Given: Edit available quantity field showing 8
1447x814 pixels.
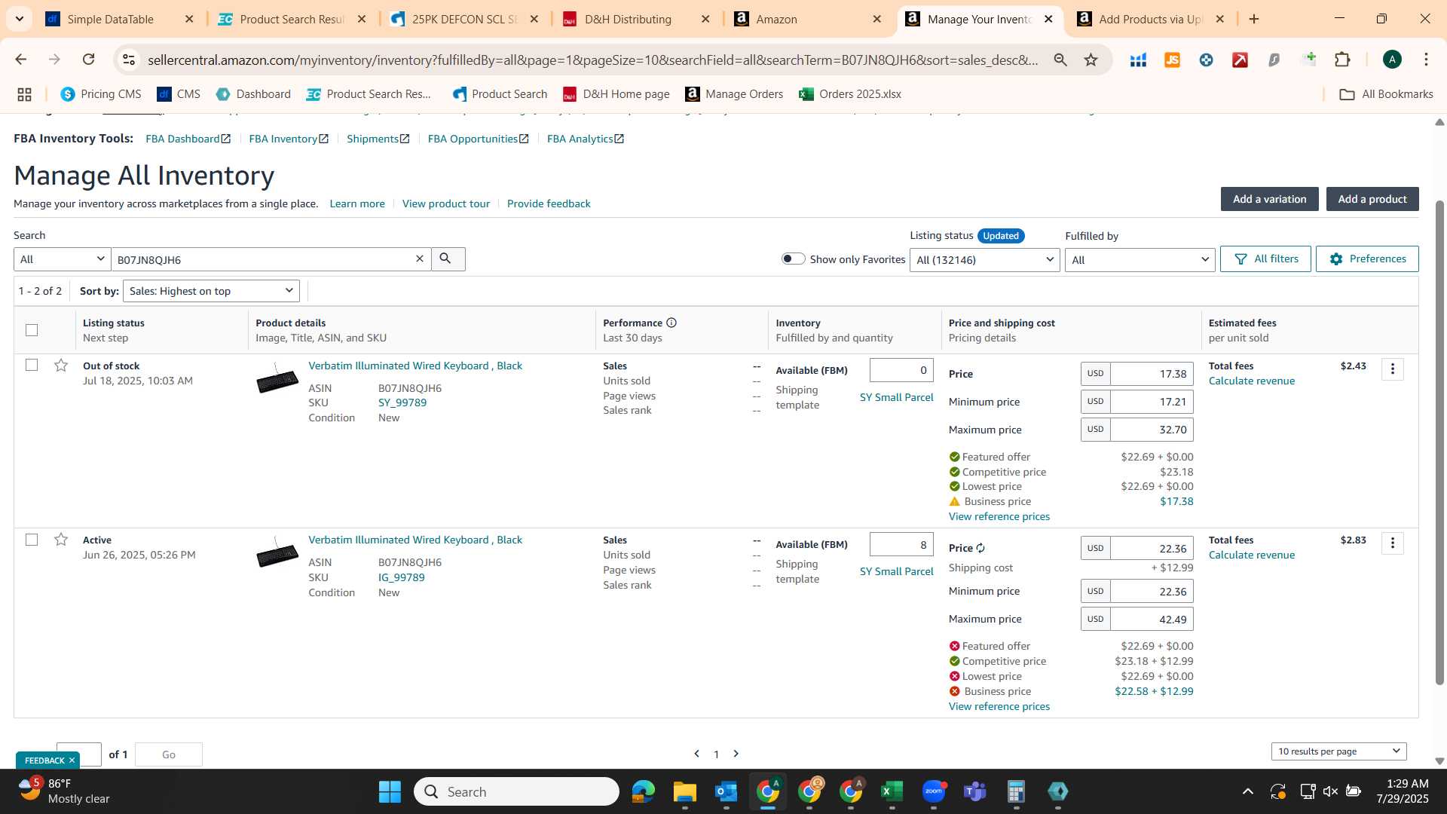Looking at the screenshot, I should [x=901, y=544].
